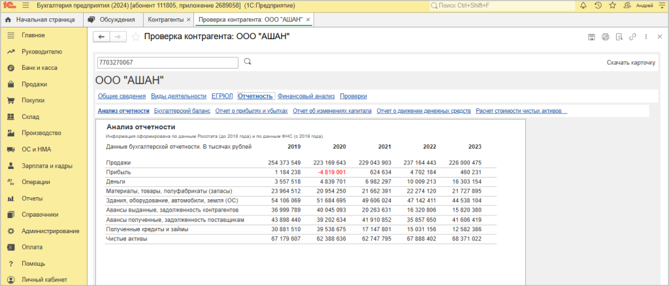
Task: Click the user profile icon near Андрей
Action: click(627, 5)
